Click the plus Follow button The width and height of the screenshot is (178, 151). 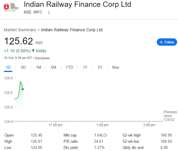pyautogui.click(x=167, y=42)
